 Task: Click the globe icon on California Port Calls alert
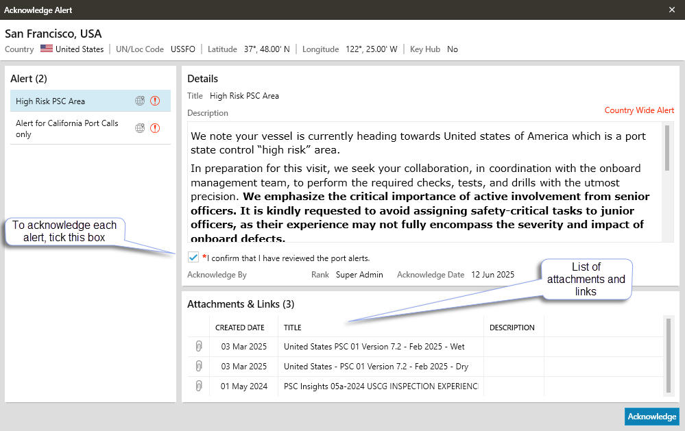click(140, 128)
